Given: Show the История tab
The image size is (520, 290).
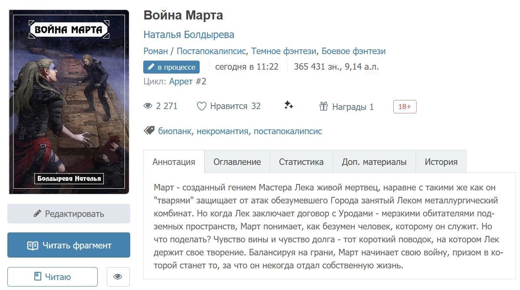Looking at the screenshot, I should tap(441, 162).
